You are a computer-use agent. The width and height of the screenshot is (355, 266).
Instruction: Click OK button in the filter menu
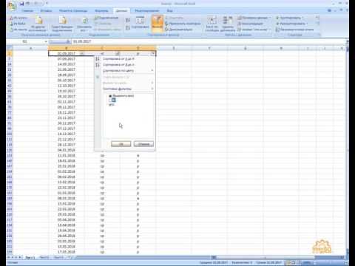click(x=121, y=144)
